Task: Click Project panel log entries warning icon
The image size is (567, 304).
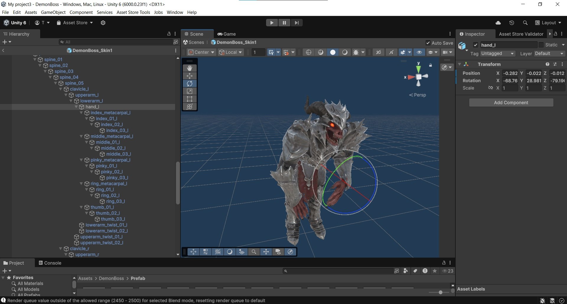Action: click(x=425, y=271)
